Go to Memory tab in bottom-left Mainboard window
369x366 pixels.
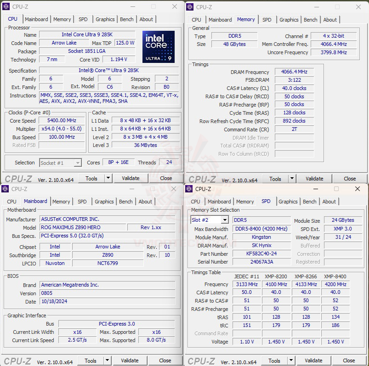[61, 202]
